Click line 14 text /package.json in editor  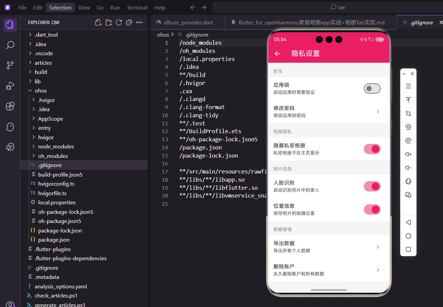(200, 147)
